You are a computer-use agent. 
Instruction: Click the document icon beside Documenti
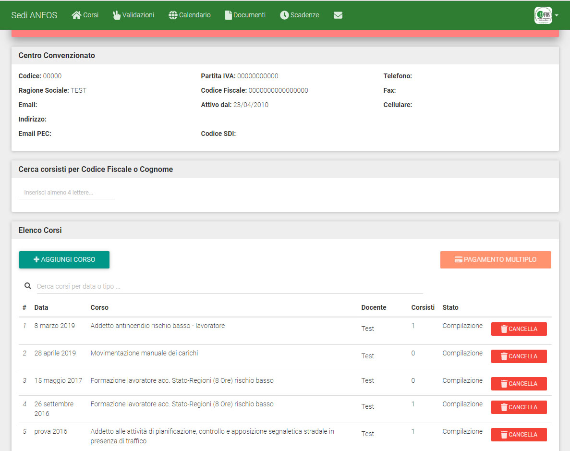229,15
